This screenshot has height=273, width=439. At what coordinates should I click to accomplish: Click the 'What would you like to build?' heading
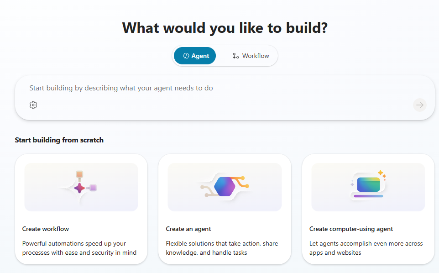tap(225, 28)
